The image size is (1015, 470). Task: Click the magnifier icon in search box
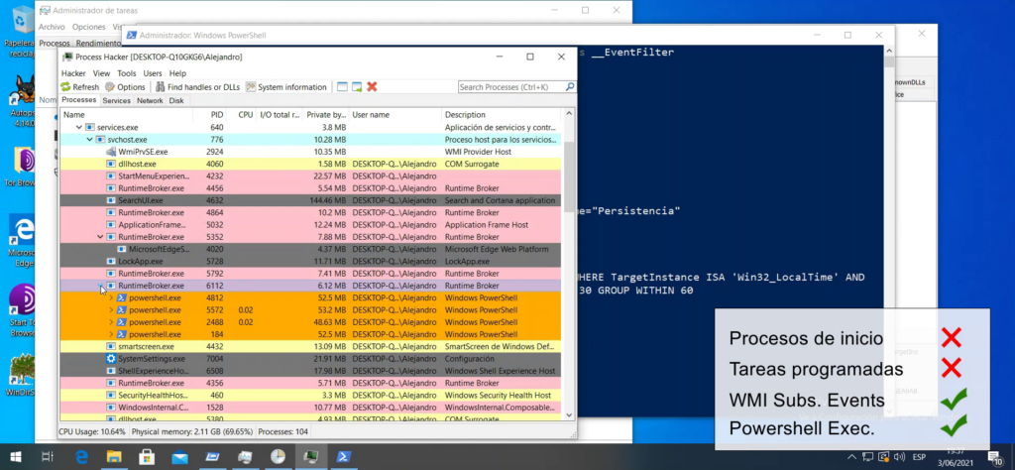point(570,86)
